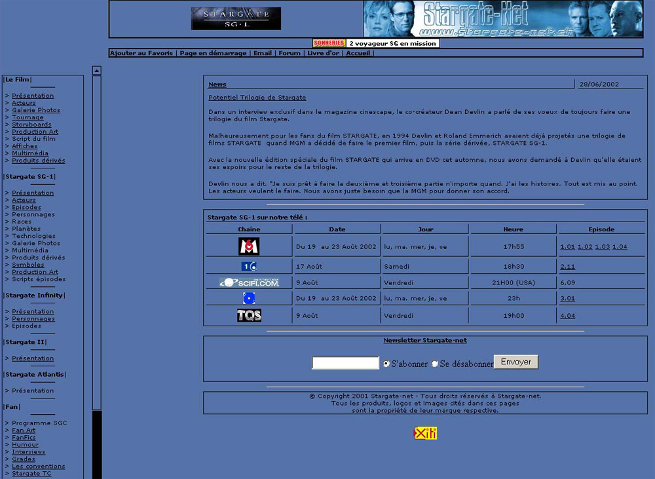Click the yellow Xiti counter icon
Viewport: 655px width, 479px height.
(425, 433)
